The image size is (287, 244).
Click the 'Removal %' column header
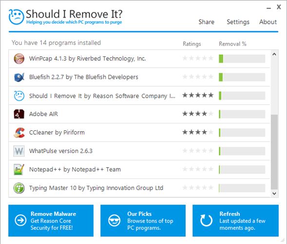coord(232,44)
